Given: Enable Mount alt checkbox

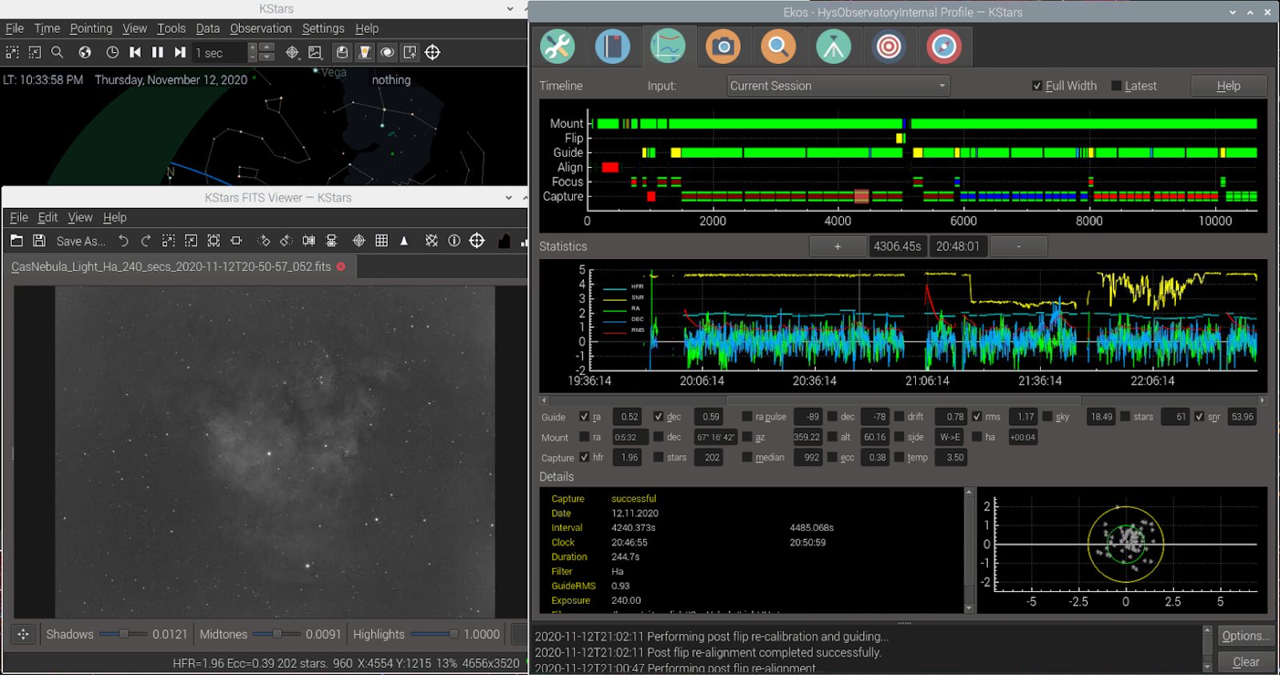Looking at the screenshot, I should coord(832,437).
